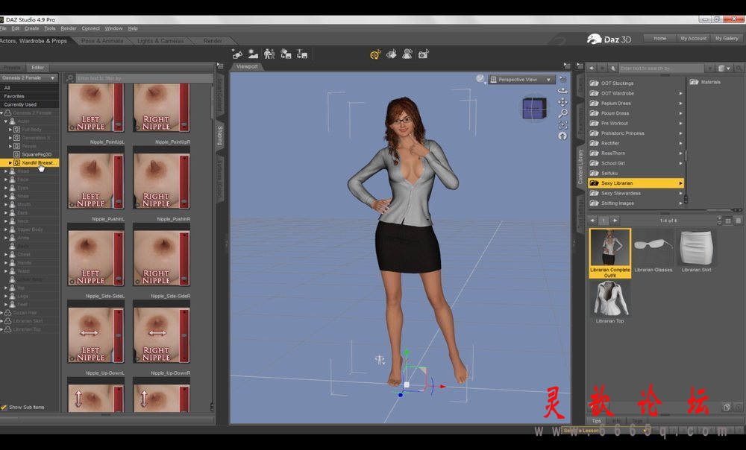Toggle the Show Sub Items checkbox
This screenshot has height=450, width=746.
point(4,408)
